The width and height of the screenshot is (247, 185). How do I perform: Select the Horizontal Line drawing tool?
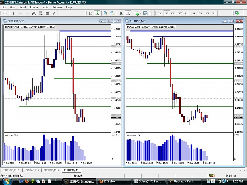20,13
